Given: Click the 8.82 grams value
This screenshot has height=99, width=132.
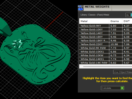Looking at the screenshot, I should pos(113,63).
